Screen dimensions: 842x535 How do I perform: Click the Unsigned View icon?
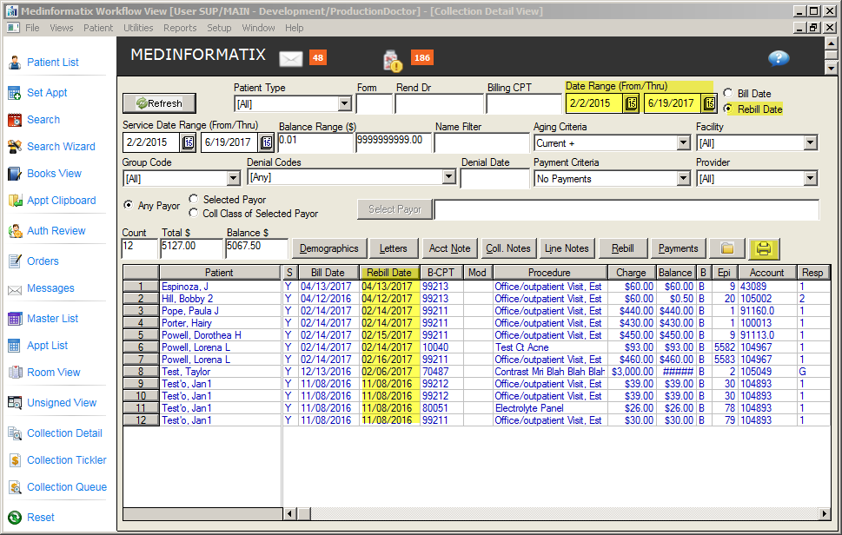(15, 403)
